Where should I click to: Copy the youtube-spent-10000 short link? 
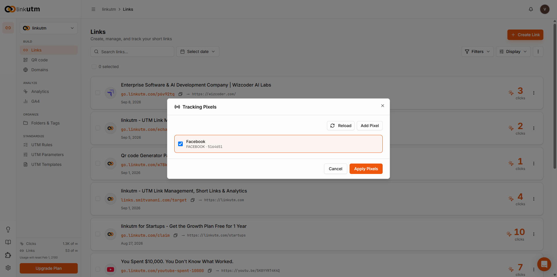(x=210, y=271)
